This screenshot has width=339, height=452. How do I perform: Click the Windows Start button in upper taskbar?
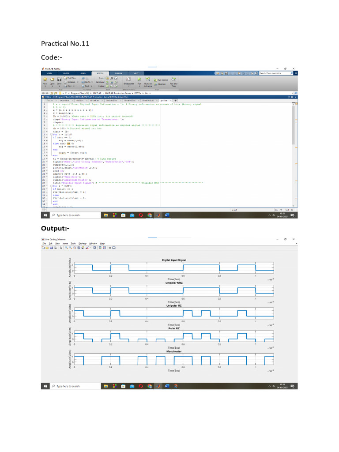coord(45,215)
